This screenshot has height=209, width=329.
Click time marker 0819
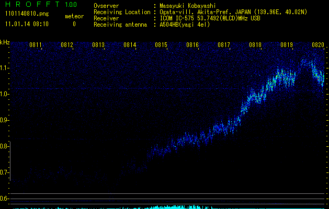pos(287,45)
